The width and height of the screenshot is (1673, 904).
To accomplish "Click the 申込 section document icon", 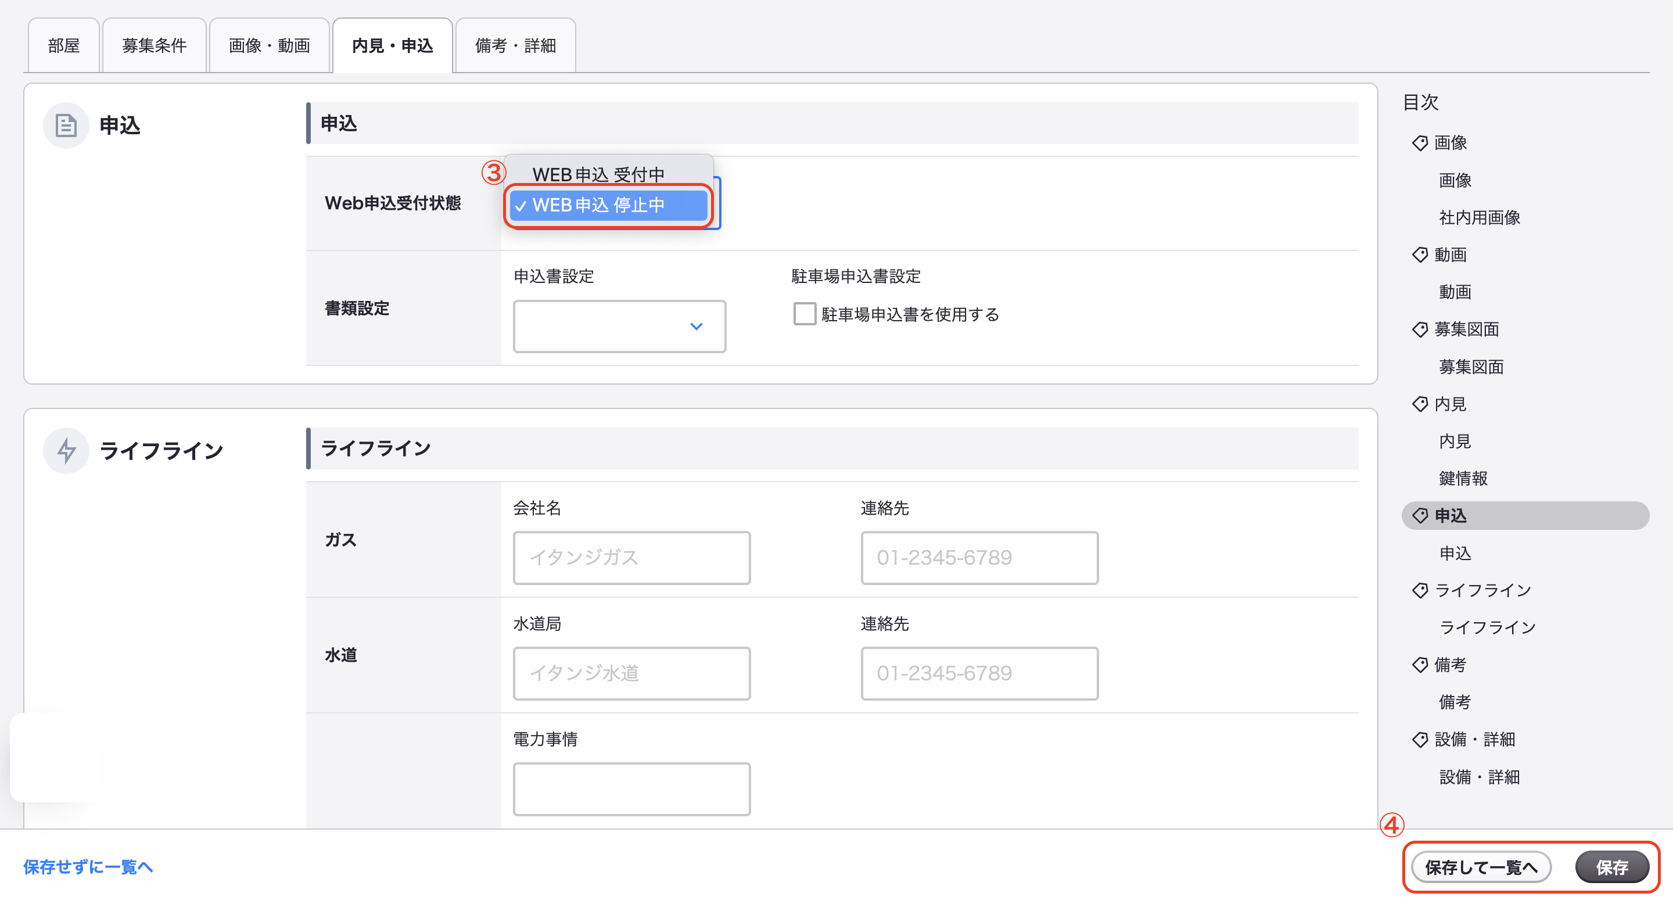I will click(66, 125).
